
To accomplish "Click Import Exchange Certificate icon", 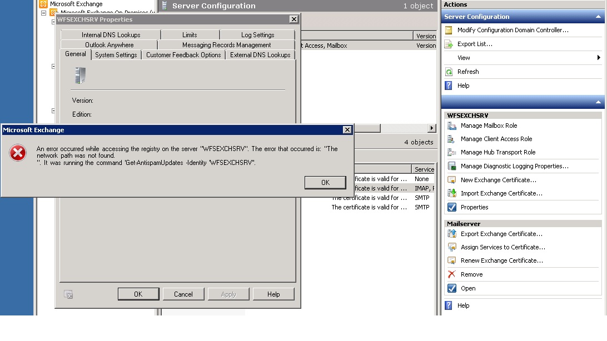I will click(x=452, y=193).
